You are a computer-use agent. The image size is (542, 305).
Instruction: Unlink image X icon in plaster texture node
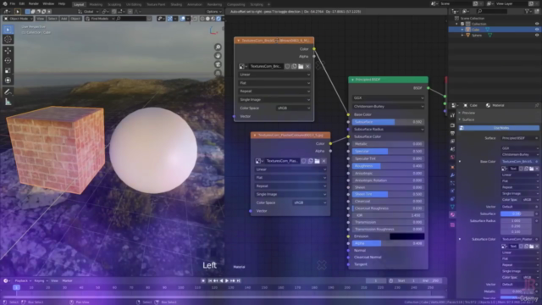pos(324,161)
